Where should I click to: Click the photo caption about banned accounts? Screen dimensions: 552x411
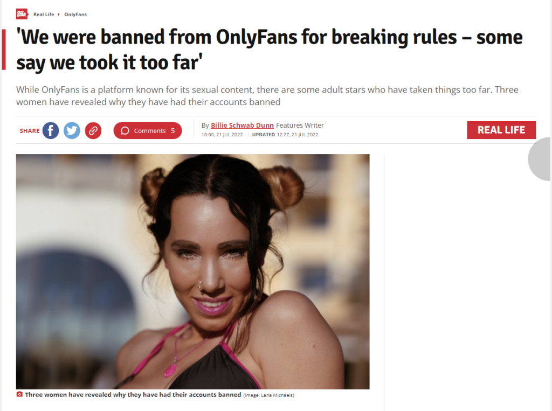coord(133,395)
